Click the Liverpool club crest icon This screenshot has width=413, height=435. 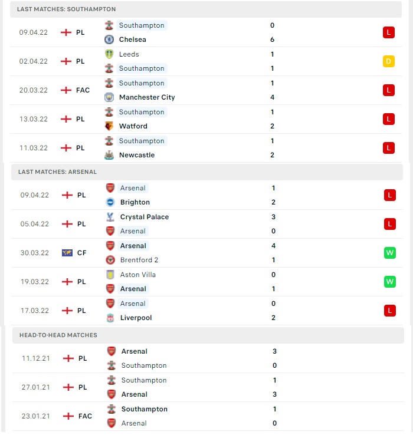point(110,318)
